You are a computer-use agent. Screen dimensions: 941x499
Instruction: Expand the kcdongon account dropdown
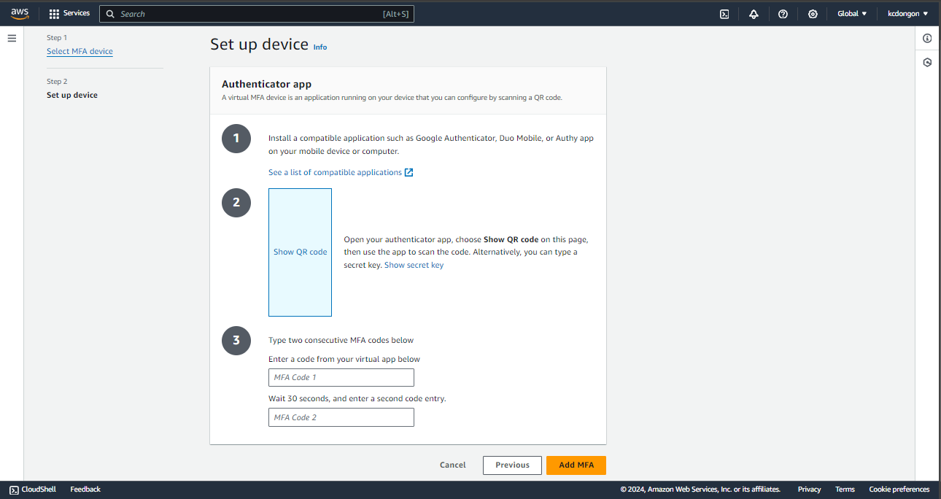coord(907,14)
